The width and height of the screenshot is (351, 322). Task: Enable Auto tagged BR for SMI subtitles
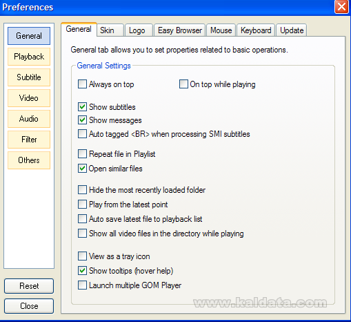82,134
